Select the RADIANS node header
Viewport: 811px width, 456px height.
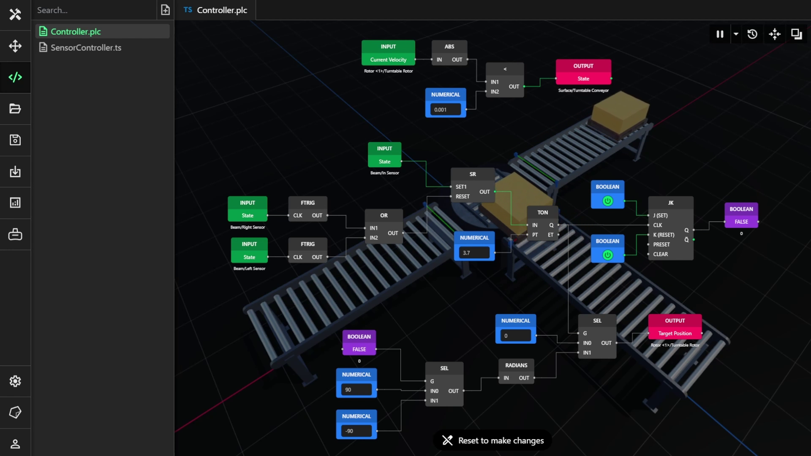click(x=516, y=365)
